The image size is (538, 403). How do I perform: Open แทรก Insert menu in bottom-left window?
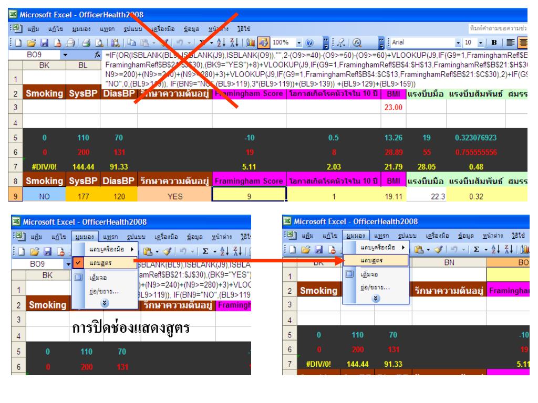[110, 237]
